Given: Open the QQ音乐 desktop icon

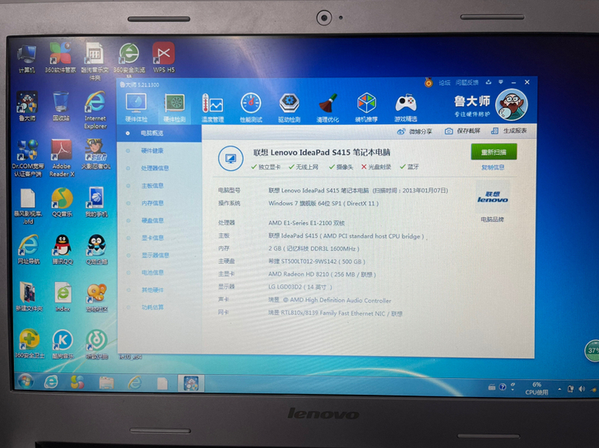Looking at the screenshot, I should point(62,202).
